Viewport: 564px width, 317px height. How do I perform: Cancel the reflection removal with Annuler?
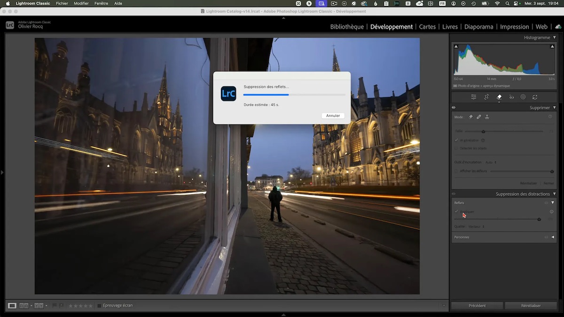(x=333, y=116)
